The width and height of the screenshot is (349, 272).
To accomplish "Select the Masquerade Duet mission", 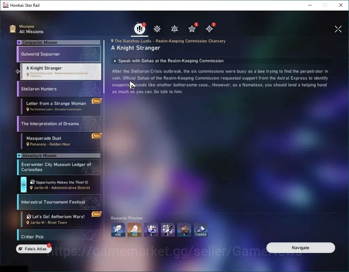I will (61, 141).
